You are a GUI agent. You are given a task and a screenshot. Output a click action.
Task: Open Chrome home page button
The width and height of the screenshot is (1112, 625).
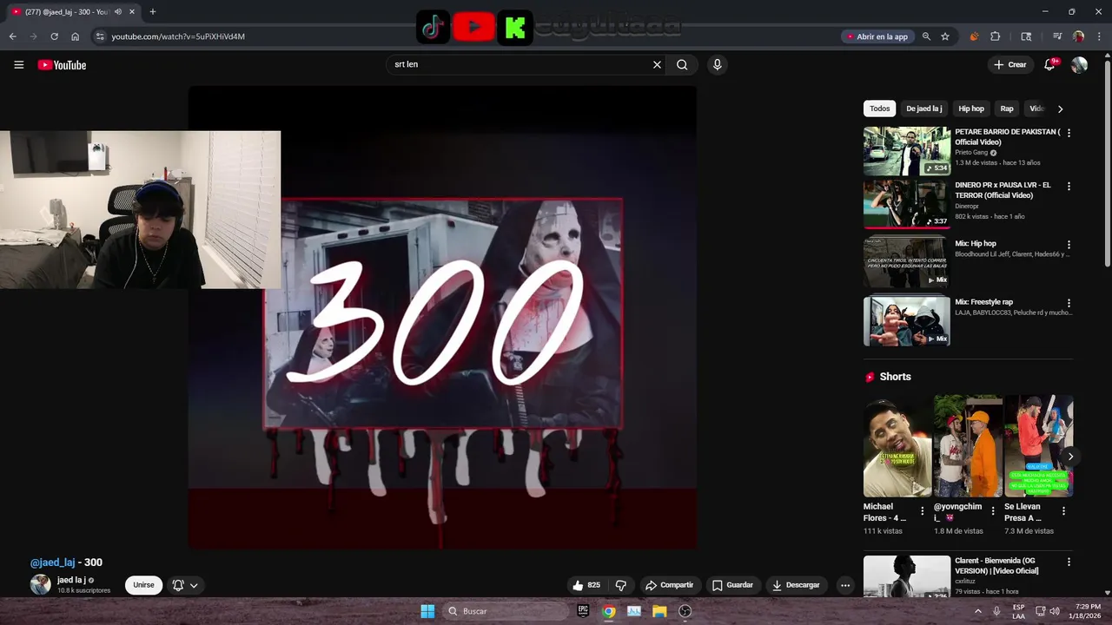75,36
